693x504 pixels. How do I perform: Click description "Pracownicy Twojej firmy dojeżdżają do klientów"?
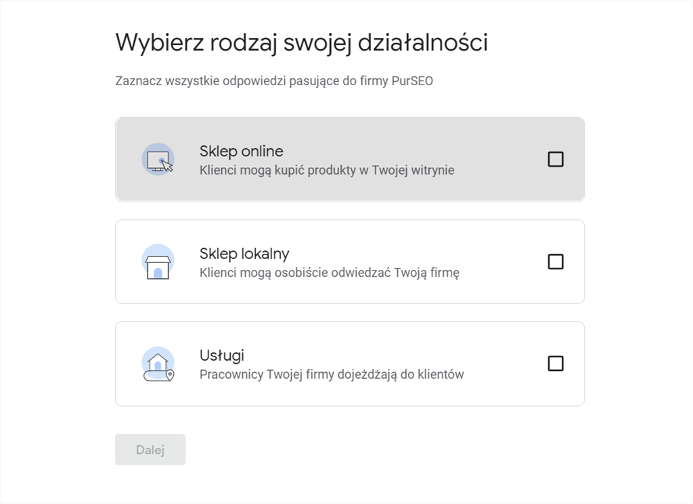point(332,375)
